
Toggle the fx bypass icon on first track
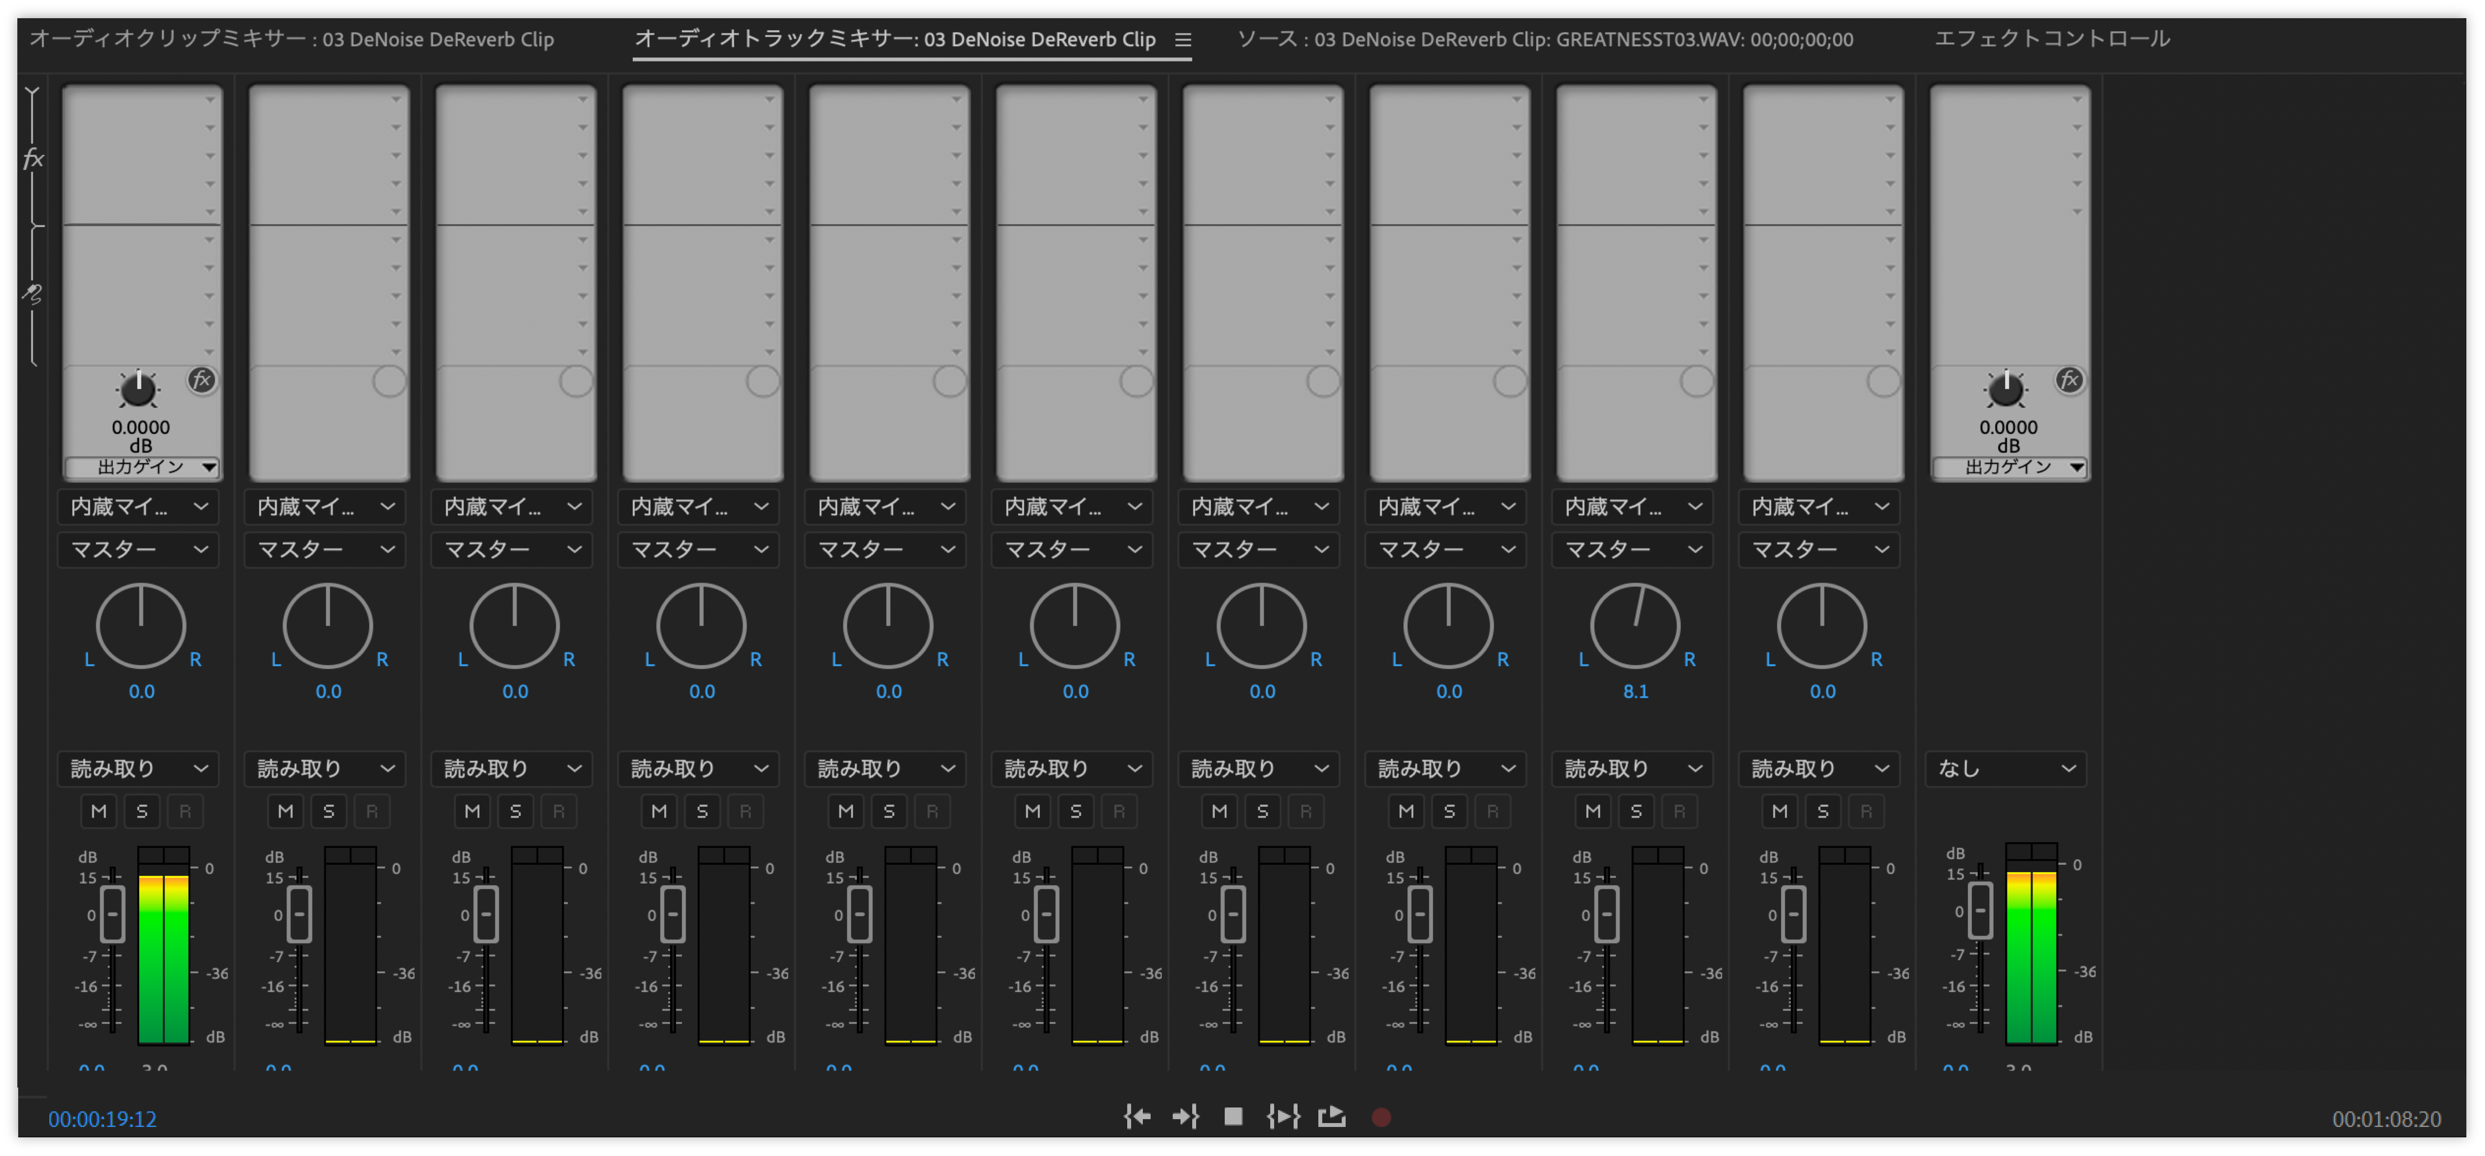(x=201, y=380)
